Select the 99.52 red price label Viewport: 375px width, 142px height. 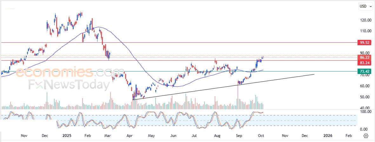point(363,42)
